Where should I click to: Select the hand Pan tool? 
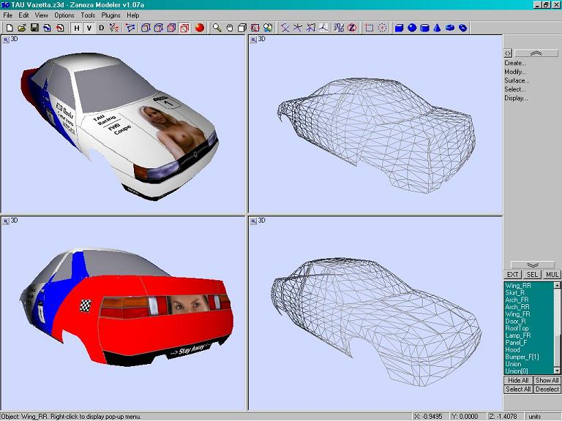(x=229, y=28)
